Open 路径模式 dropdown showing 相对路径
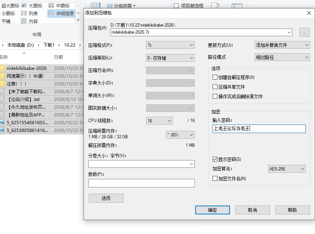The image size is (315, 234). pos(282,57)
